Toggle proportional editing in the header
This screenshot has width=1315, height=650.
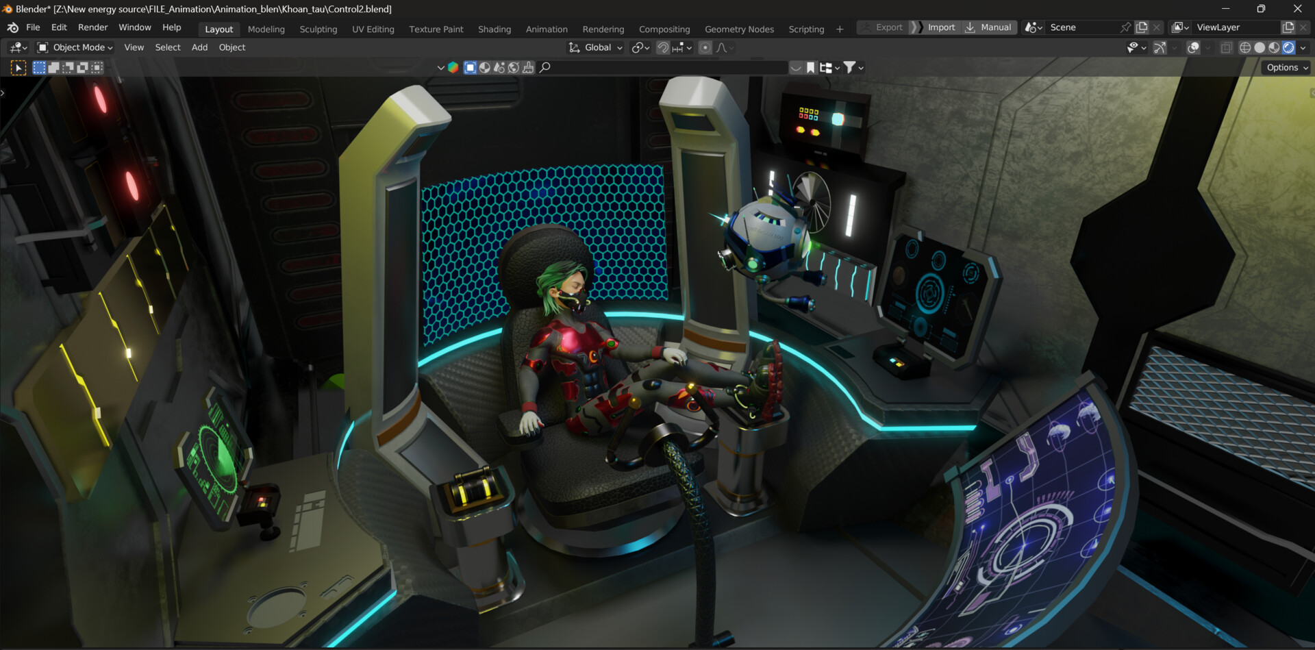point(705,47)
